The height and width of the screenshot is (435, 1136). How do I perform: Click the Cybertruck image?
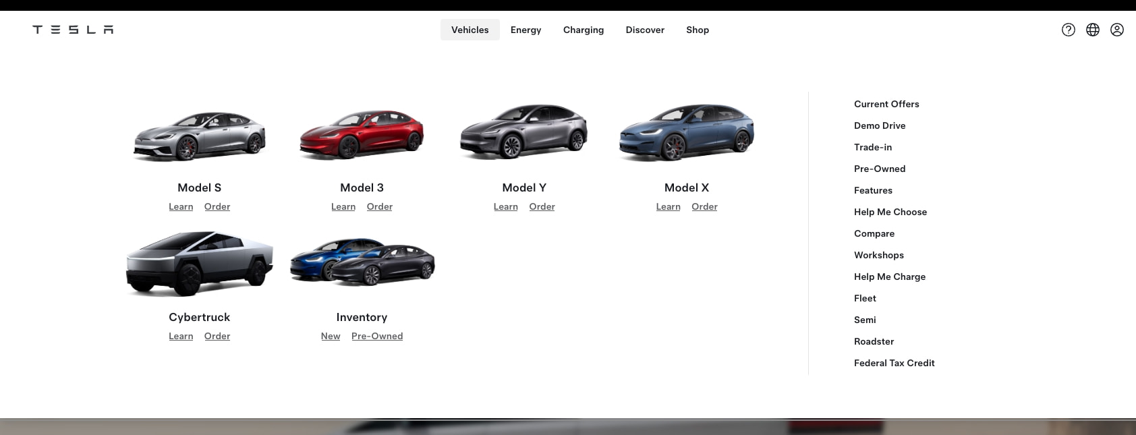[x=200, y=264]
